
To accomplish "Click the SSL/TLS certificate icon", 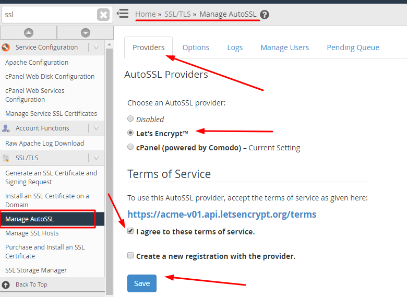I will pyautogui.click(x=6, y=158).
